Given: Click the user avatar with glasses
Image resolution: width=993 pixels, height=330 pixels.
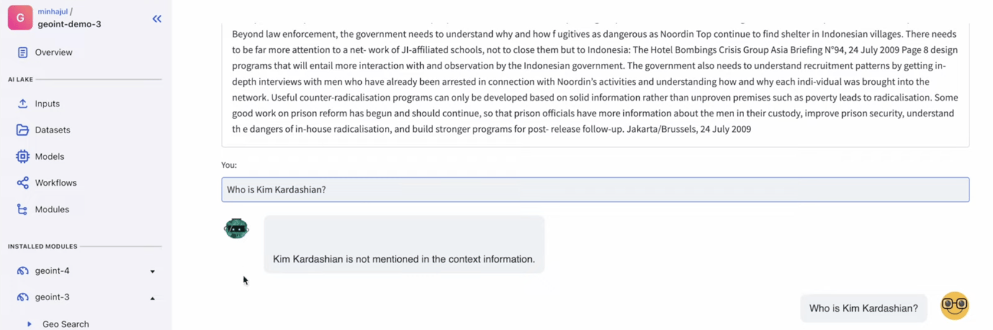Looking at the screenshot, I should (954, 305).
